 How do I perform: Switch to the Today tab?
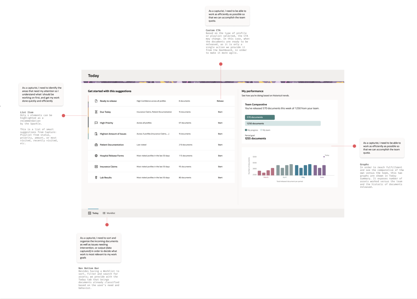[93, 213]
